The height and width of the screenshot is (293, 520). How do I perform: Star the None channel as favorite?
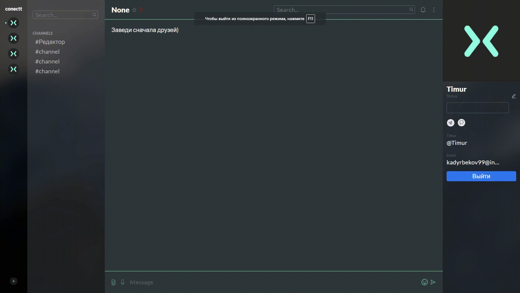tap(134, 10)
